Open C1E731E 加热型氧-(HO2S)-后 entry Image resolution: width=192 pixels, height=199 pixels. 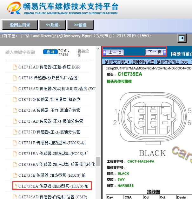click(52, 143)
